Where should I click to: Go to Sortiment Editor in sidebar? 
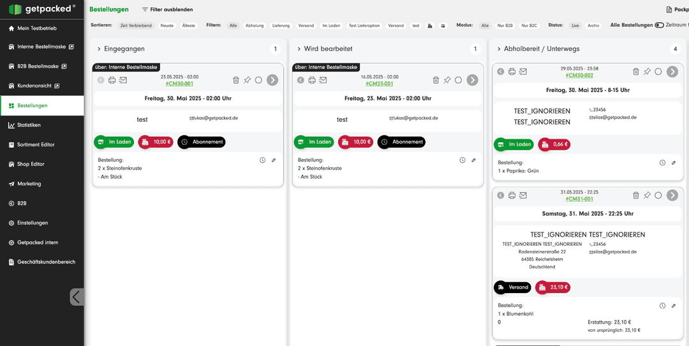(36, 145)
